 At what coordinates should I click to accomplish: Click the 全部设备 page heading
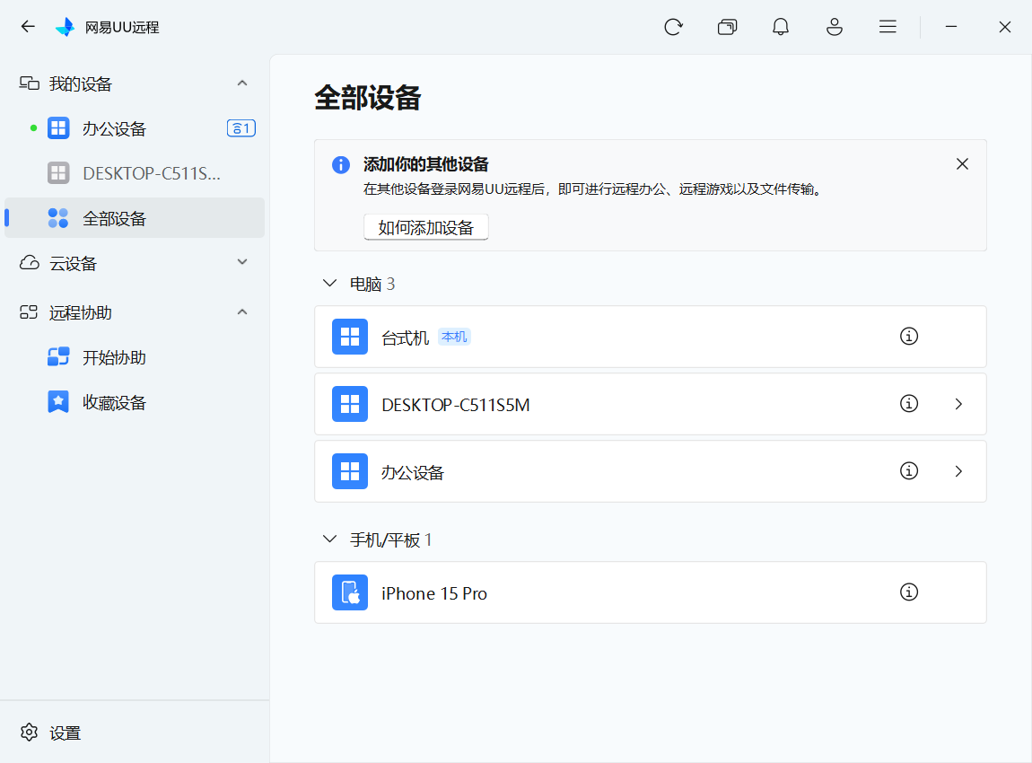[367, 98]
